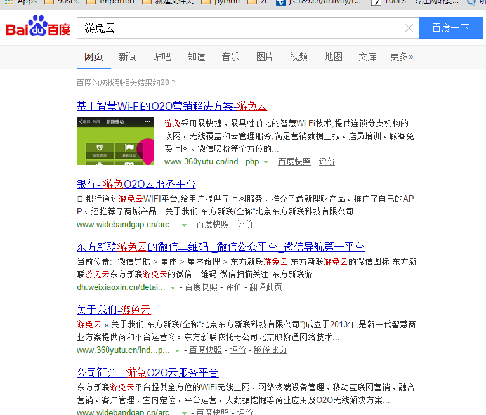Screen dimensions: 486x415
Task: Expand dropdown arrow beside www.360yutu.cn/ind...php
Action: point(266,162)
